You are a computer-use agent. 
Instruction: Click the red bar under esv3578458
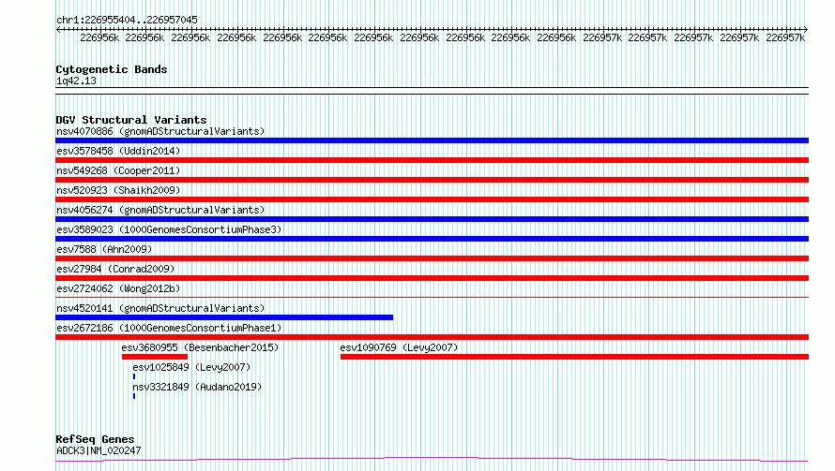432,160
